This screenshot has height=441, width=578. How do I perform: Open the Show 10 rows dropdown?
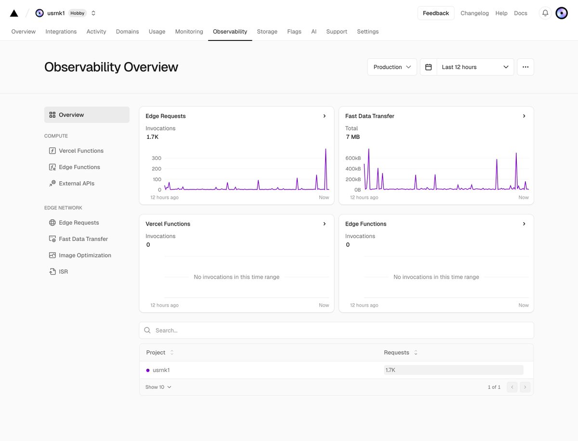(158, 387)
